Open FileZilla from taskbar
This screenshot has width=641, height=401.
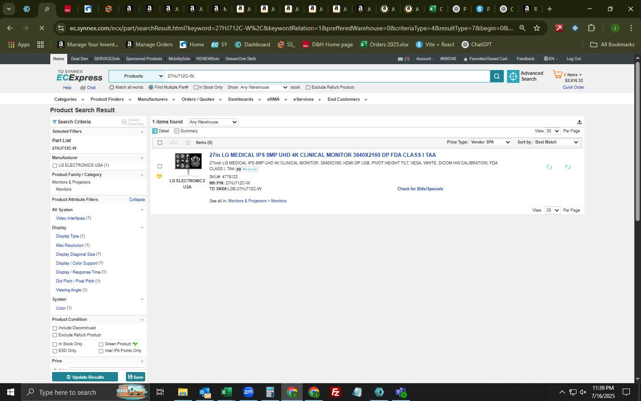click(x=336, y=392)
